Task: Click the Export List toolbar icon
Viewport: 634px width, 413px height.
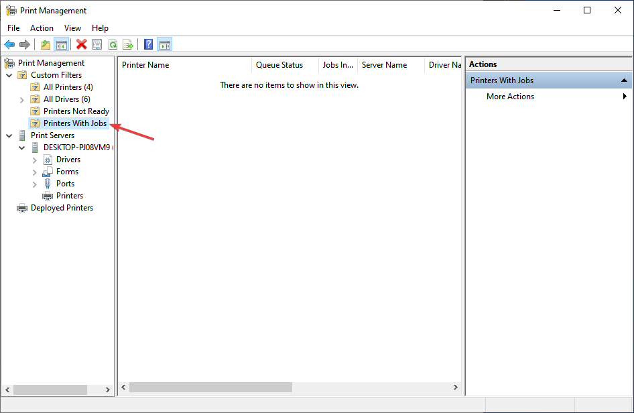Action: tap(128, 44)
